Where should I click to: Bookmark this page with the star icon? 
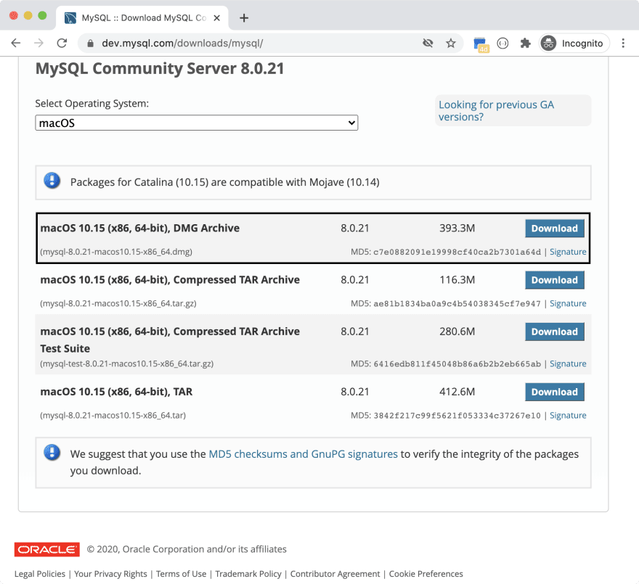[x=450, y=44]
